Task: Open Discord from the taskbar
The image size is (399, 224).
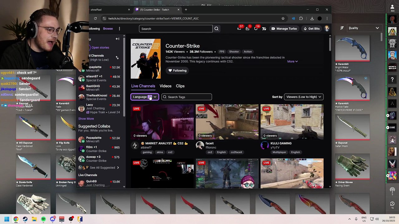Action: pyautogui.click(x=53, y=219)
